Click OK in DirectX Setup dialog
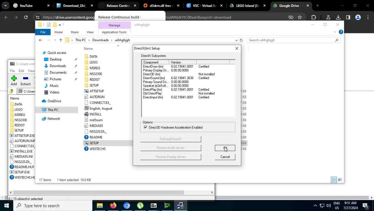Image resolution: width=374 pixels, height=211 pixels. 225,148
